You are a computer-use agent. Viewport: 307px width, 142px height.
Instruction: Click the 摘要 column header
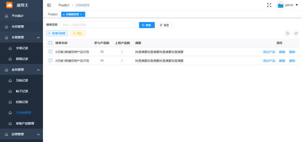pyautogui.click(x=138, y=43)
